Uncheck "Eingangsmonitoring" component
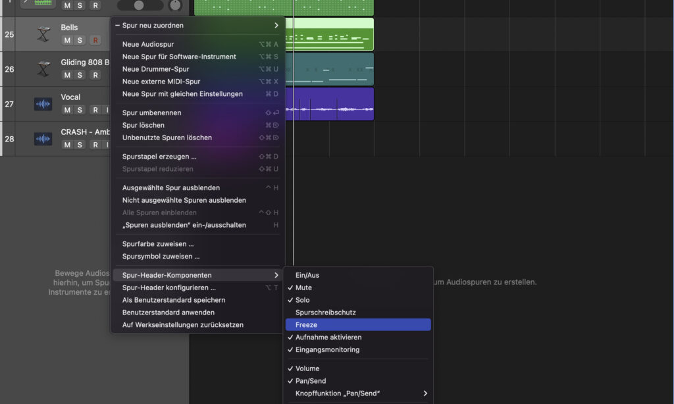This screenshot has width=674, height=404. tap(359, 350)
